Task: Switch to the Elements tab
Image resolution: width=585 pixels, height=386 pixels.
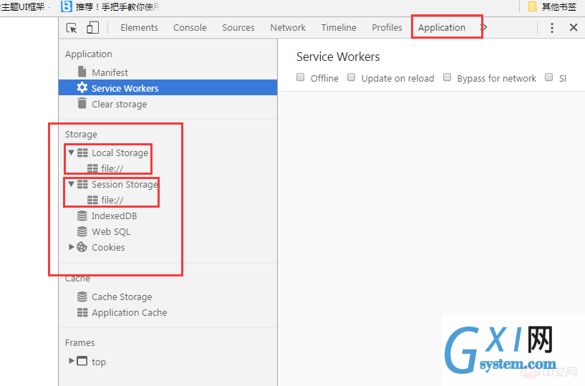Action: tap(139, 28)
